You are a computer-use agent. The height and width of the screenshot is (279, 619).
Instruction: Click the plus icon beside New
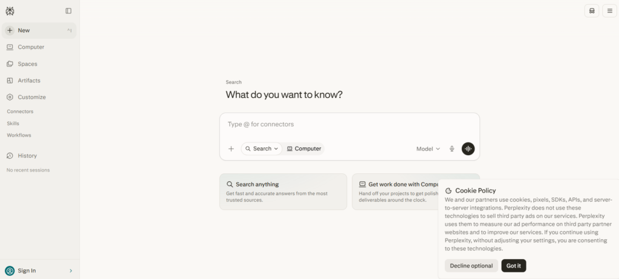(x=10, y=30)
